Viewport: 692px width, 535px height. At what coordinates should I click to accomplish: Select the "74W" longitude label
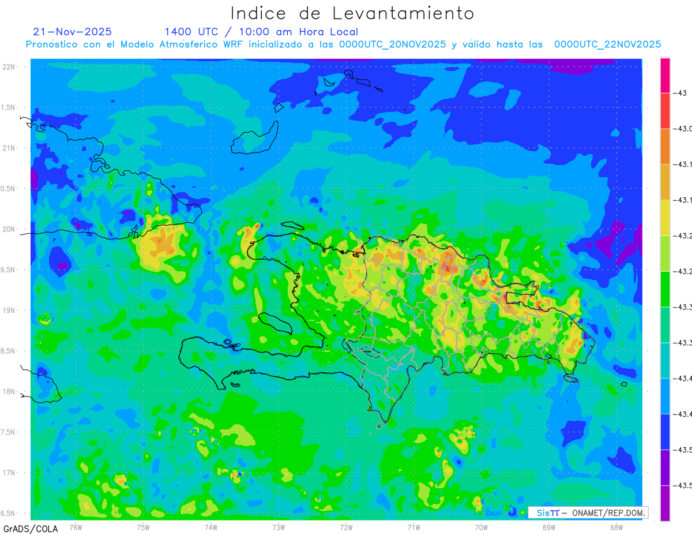tap(211, 526)
